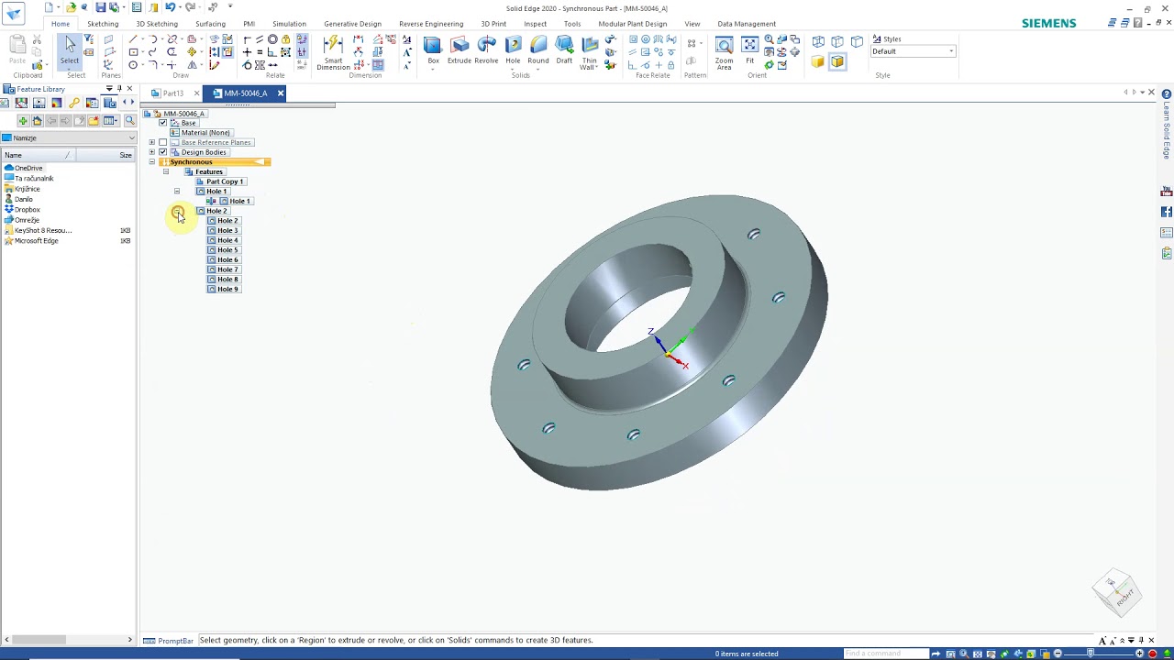Enable Base Reference Planes checkbox
This screenshot has width=1174, height=660.
(163, 142)
